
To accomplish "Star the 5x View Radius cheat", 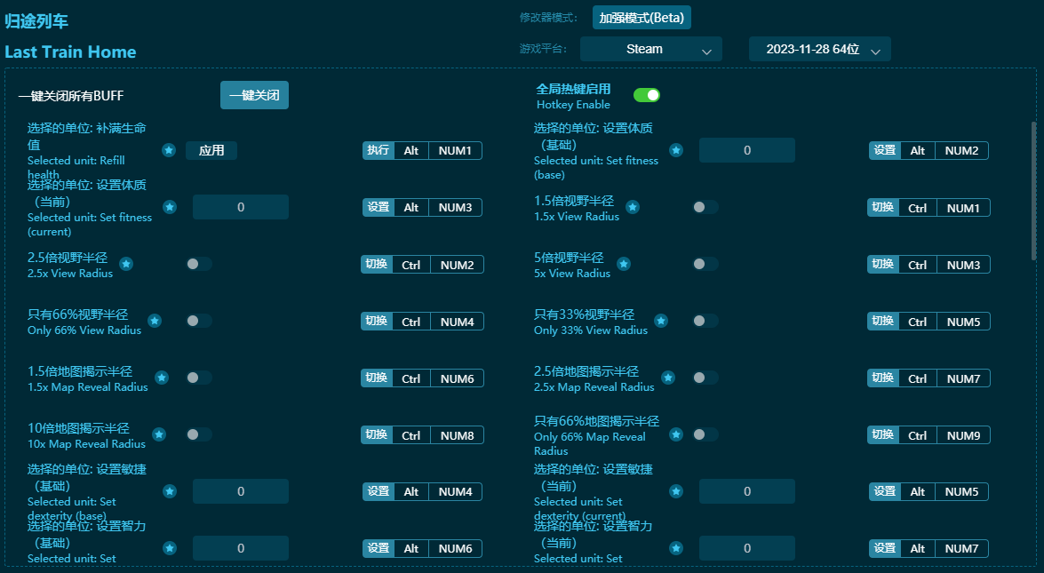I will (624, 264).
